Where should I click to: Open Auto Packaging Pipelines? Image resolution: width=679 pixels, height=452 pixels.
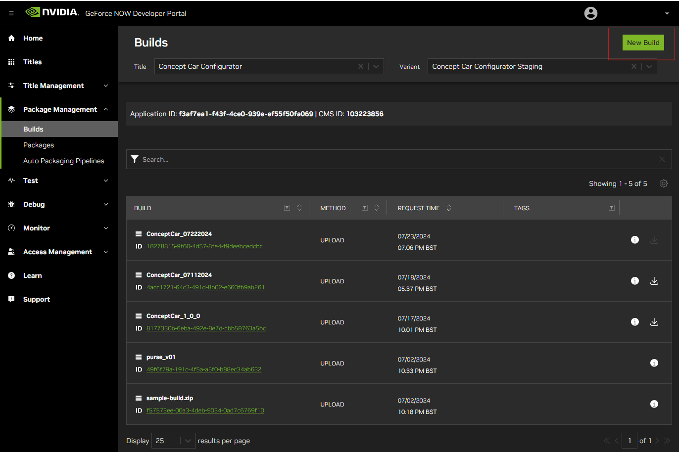pos(63,161)
